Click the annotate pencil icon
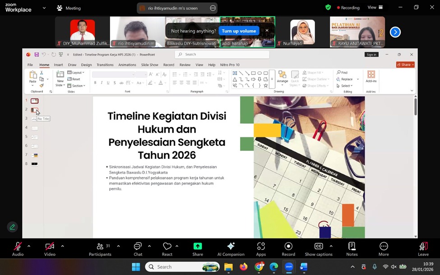Screen dimensions: 440x275 [12, 227]
